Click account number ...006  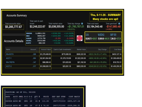click(34, 54)
